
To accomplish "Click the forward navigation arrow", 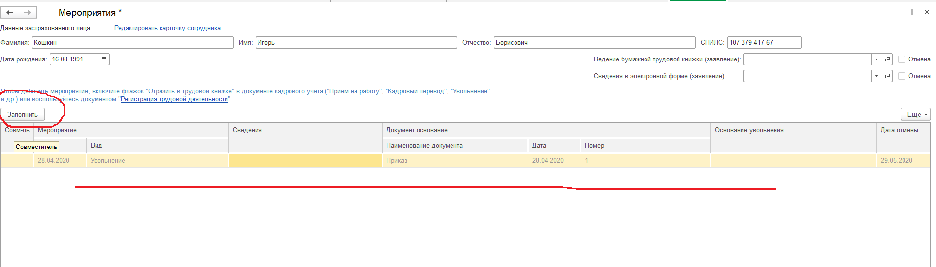I will coord(28,13).
